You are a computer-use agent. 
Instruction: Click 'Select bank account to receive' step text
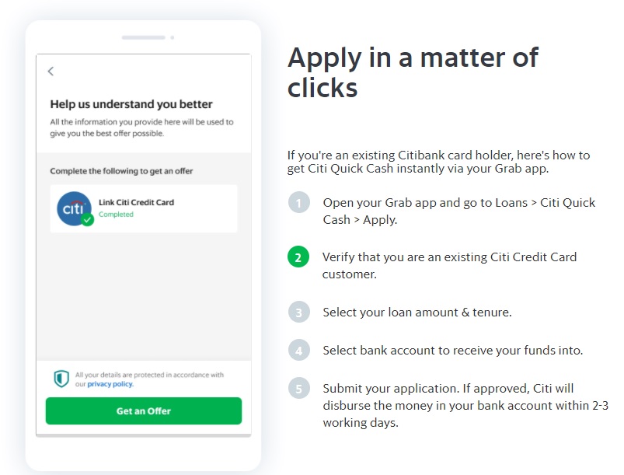click(453, 351)
